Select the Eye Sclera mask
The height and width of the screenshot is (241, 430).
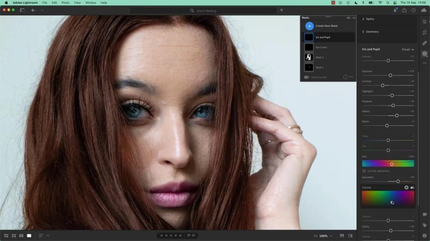click(328, 47)
